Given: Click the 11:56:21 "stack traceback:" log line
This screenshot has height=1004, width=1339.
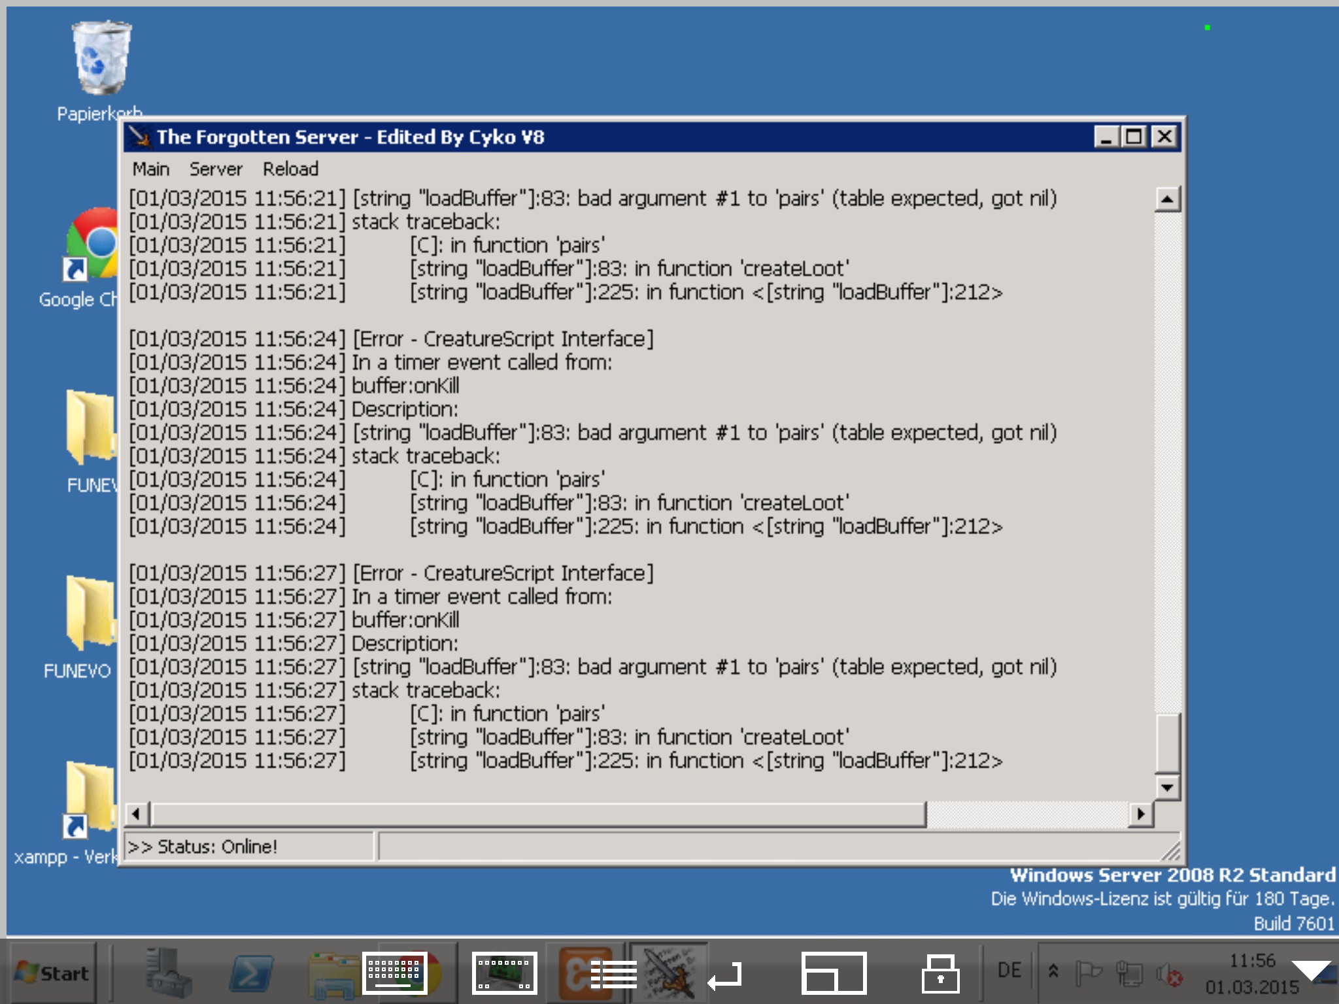Looking at the screenshot, I should pyautogui.click(x=314, y=222).
